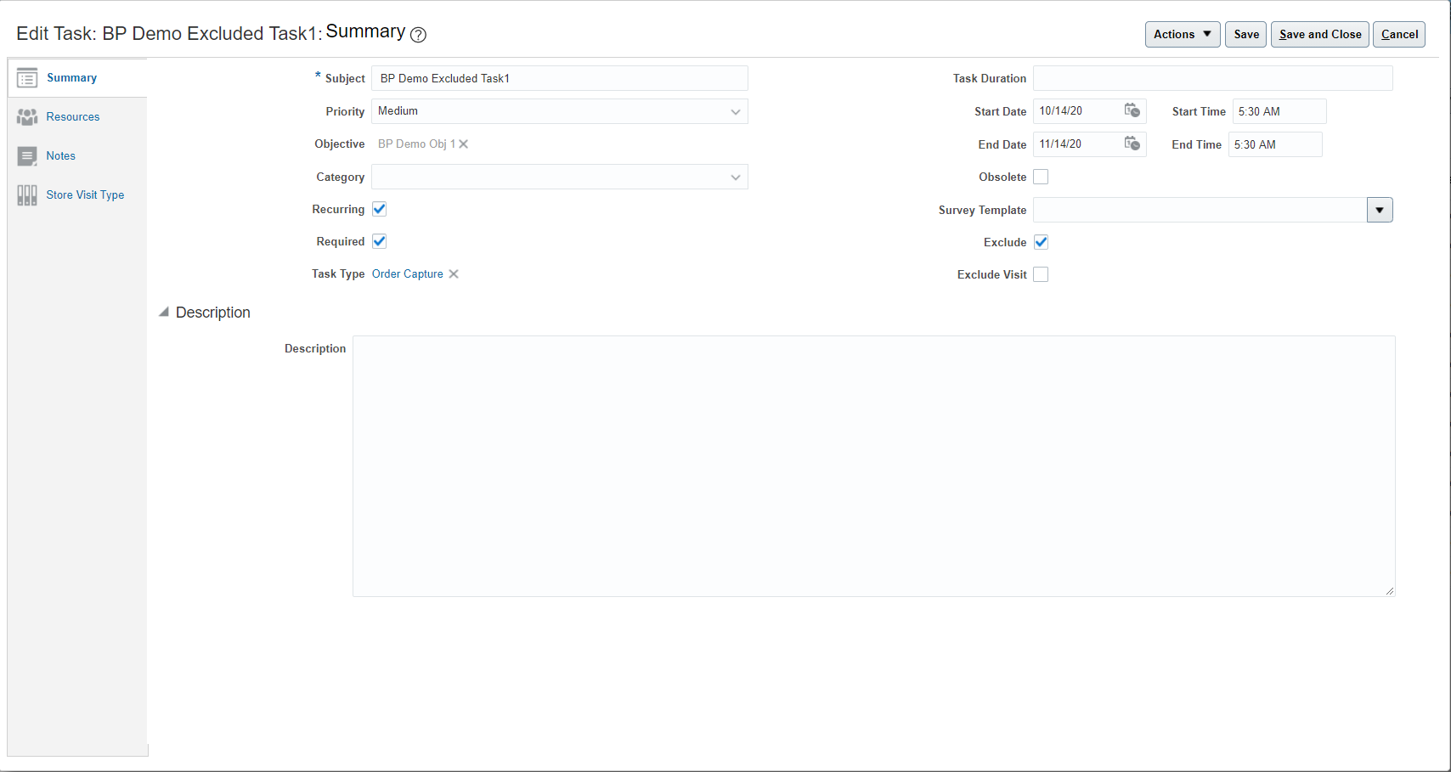Tick the Exclude Visit checkbox

click(x=1041, y=274)
